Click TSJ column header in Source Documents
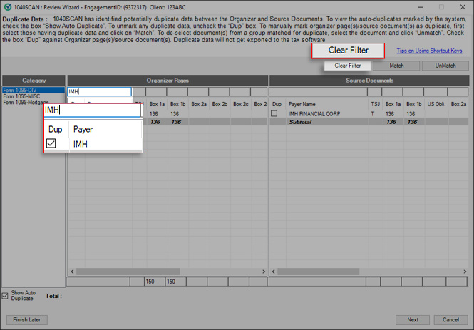Image resolution: width=474 pixels, height=330 pixels. [375, 104]
